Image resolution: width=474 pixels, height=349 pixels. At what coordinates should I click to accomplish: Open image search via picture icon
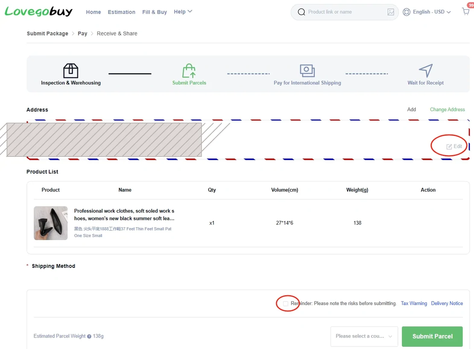(391, 12)
